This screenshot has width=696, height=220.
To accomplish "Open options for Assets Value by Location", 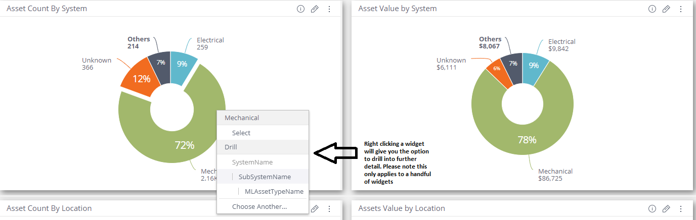I will 681,208.
